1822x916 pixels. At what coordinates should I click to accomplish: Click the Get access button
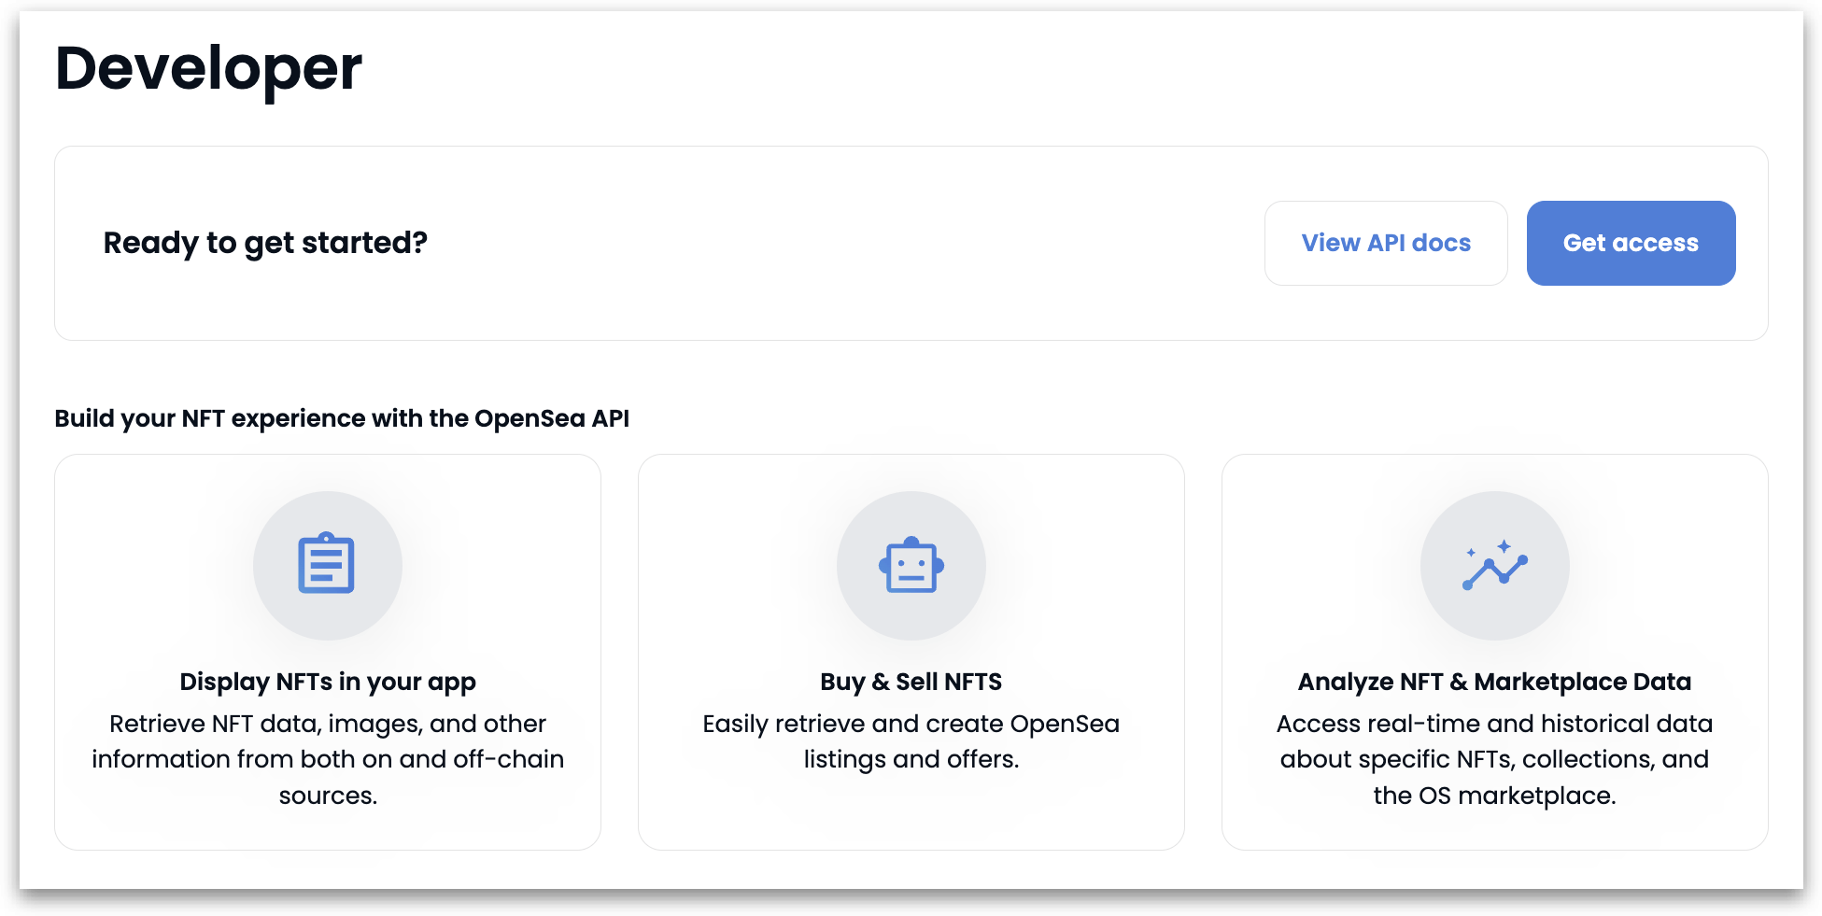pos(1631,243)
